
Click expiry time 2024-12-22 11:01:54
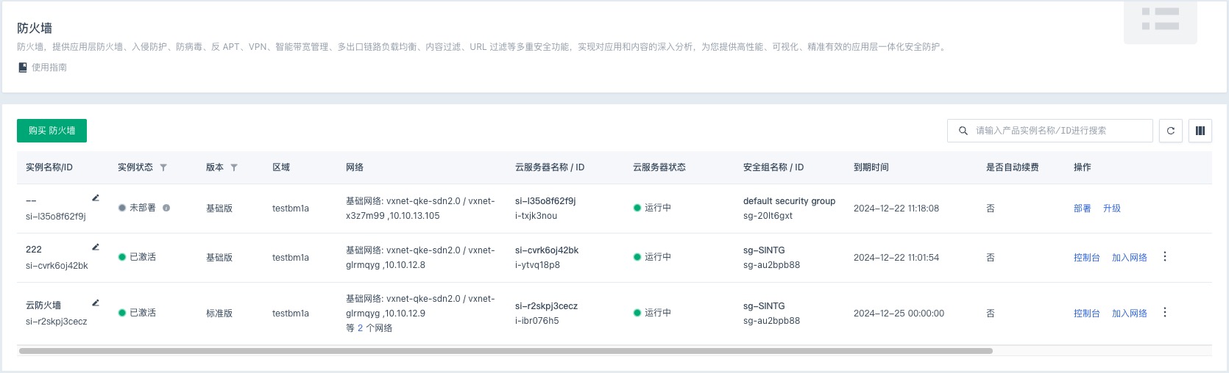896,258
